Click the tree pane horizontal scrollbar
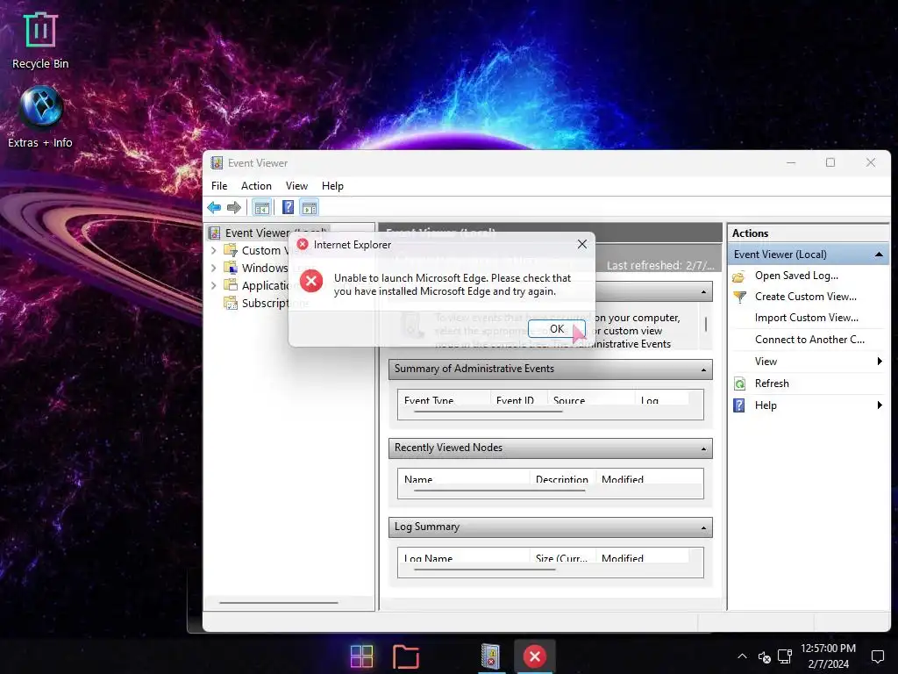This screenshot has height=674, width=898. [279, 602]
